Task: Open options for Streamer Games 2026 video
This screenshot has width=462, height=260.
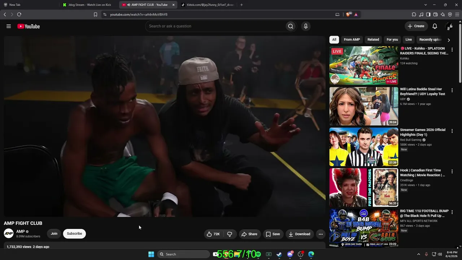Action: click(452, 131)
